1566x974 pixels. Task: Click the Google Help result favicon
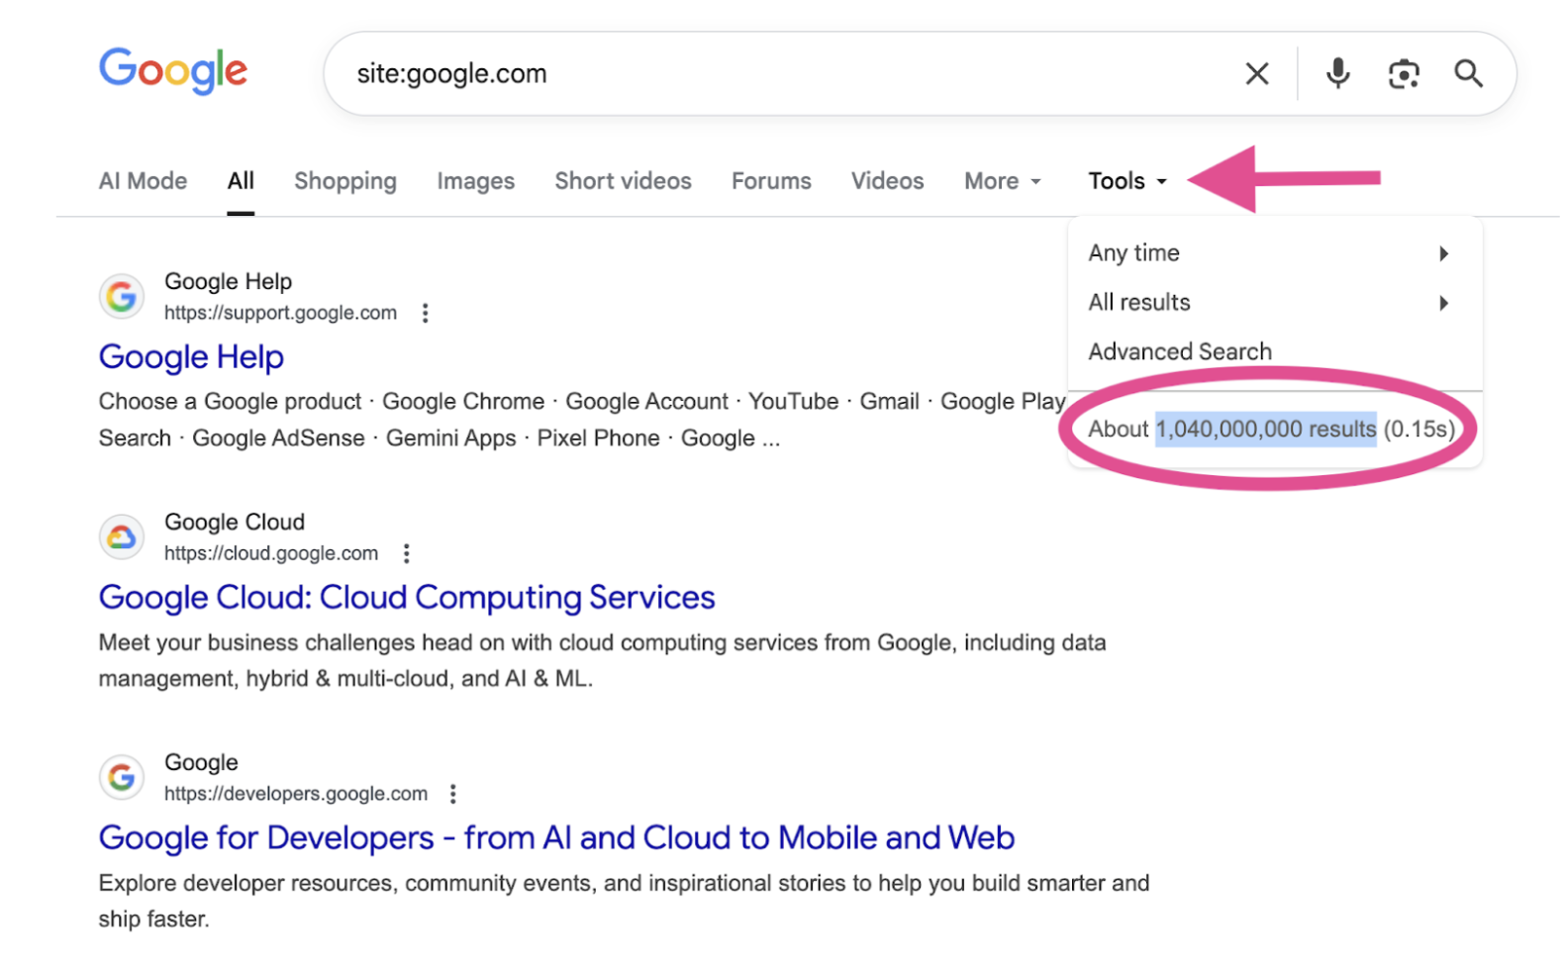[x=122, y=296]
